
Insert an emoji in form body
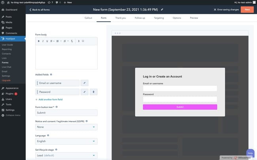[83, 41]
